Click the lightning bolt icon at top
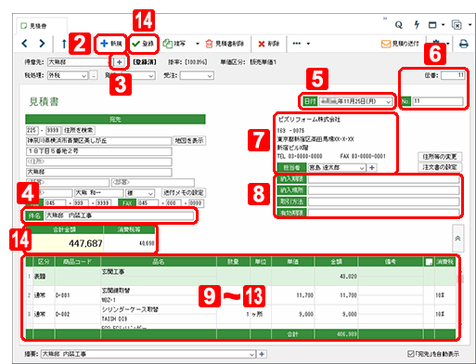 417,25
